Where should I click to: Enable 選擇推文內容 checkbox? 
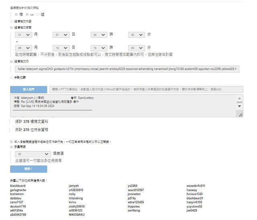(11, 21)
